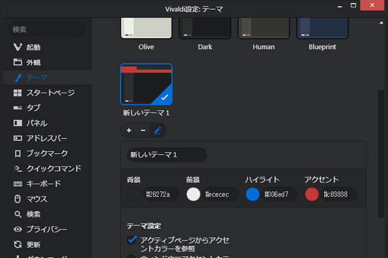
Task: Open the スタートページ section
Action: click(47, 93)
